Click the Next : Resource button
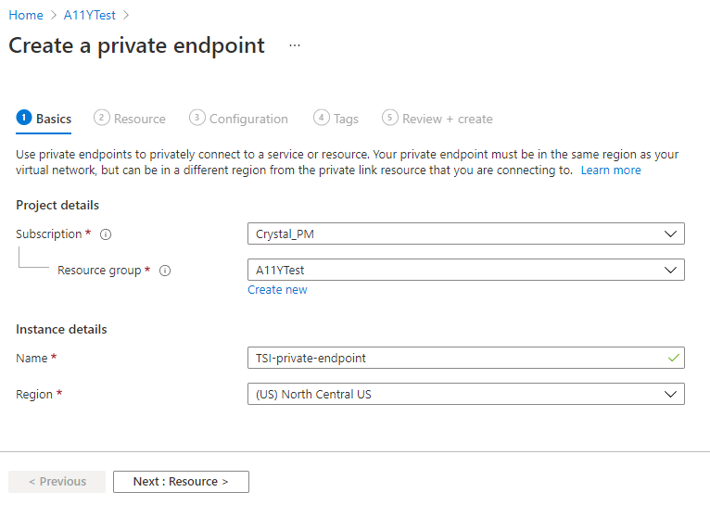Viewport: 710px width, 505px height. click(x=181, y=482)
